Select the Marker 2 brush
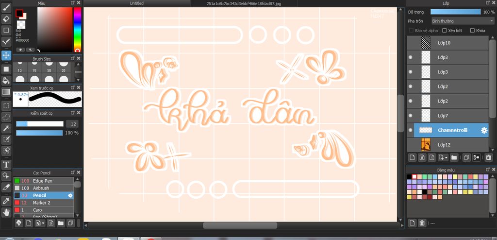 43,203
